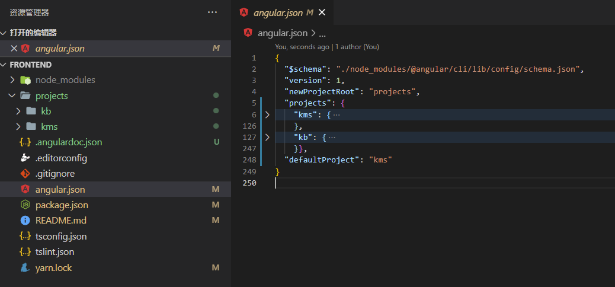615x287 pixels.
Task: Click the git blame author annotation
Action: click(x=327, y=47)
